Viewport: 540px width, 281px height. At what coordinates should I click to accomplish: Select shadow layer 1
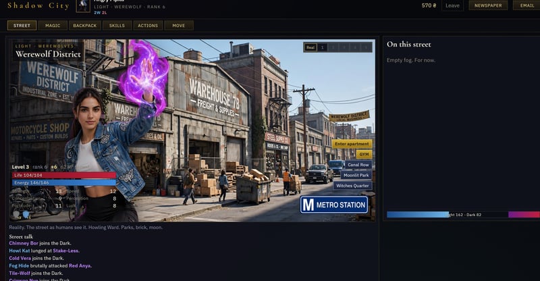(x=323, y=47)
